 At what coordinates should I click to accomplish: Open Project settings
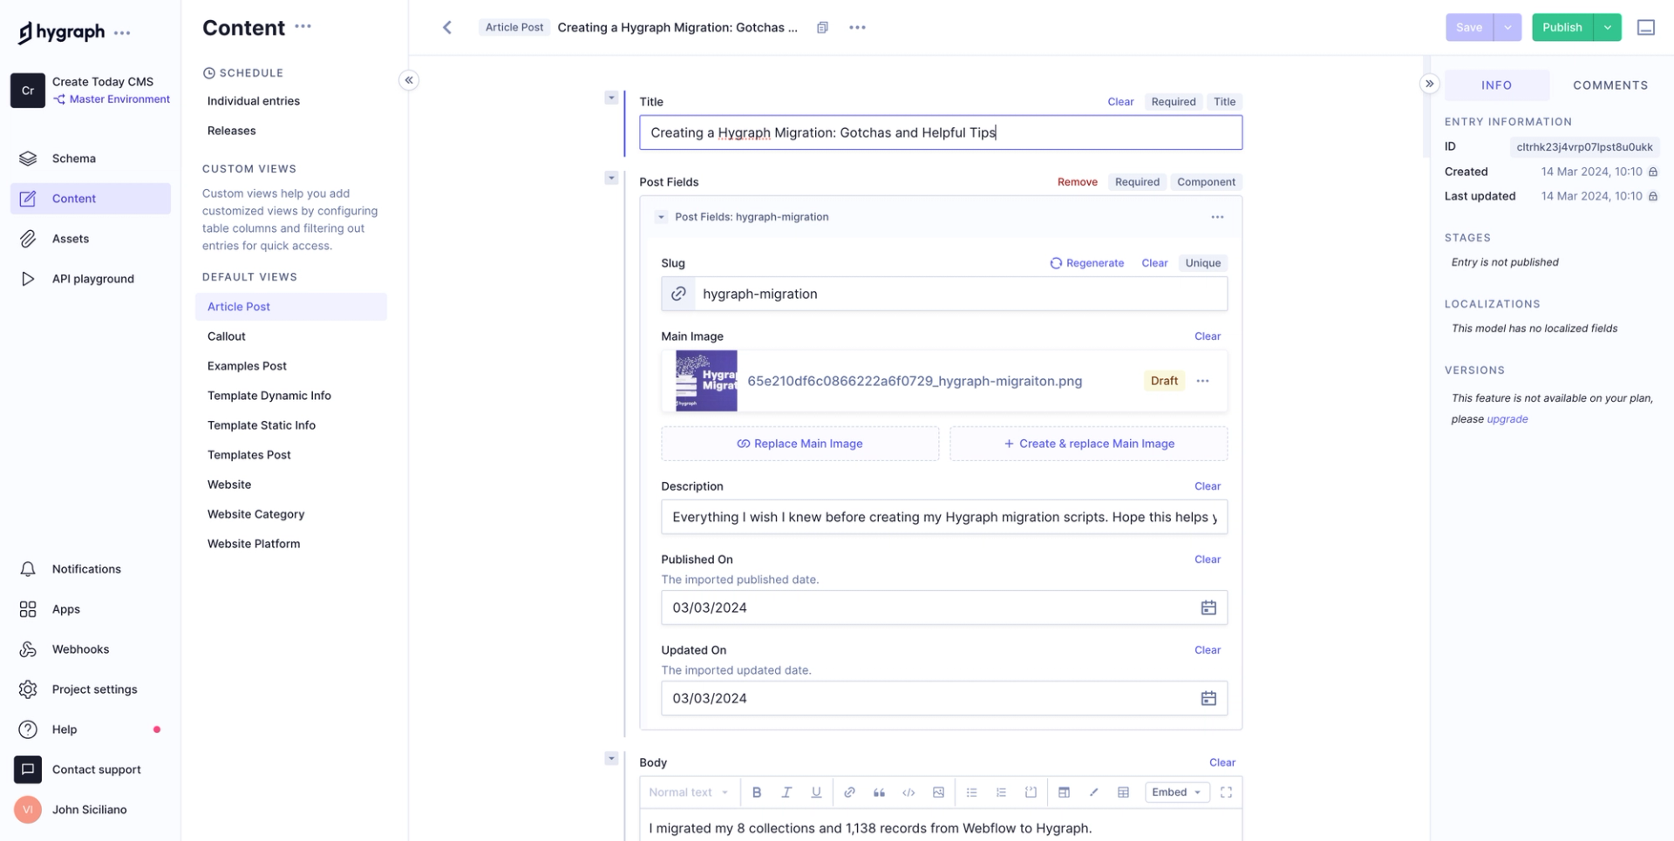pos(91,689)
